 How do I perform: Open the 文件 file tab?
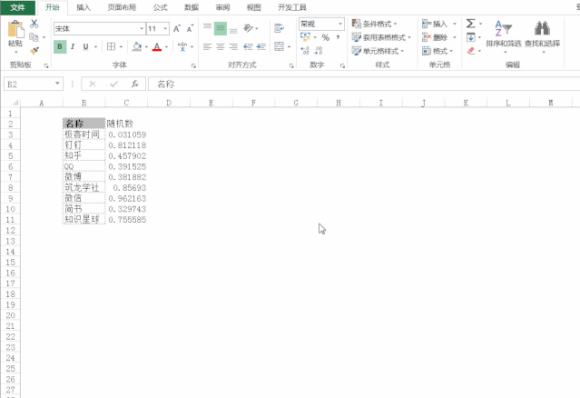18,7
